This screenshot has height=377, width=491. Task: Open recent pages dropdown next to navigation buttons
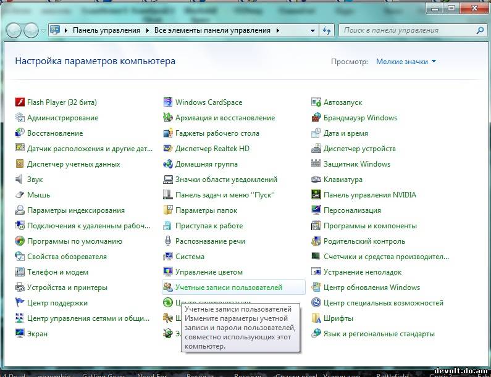43,31
